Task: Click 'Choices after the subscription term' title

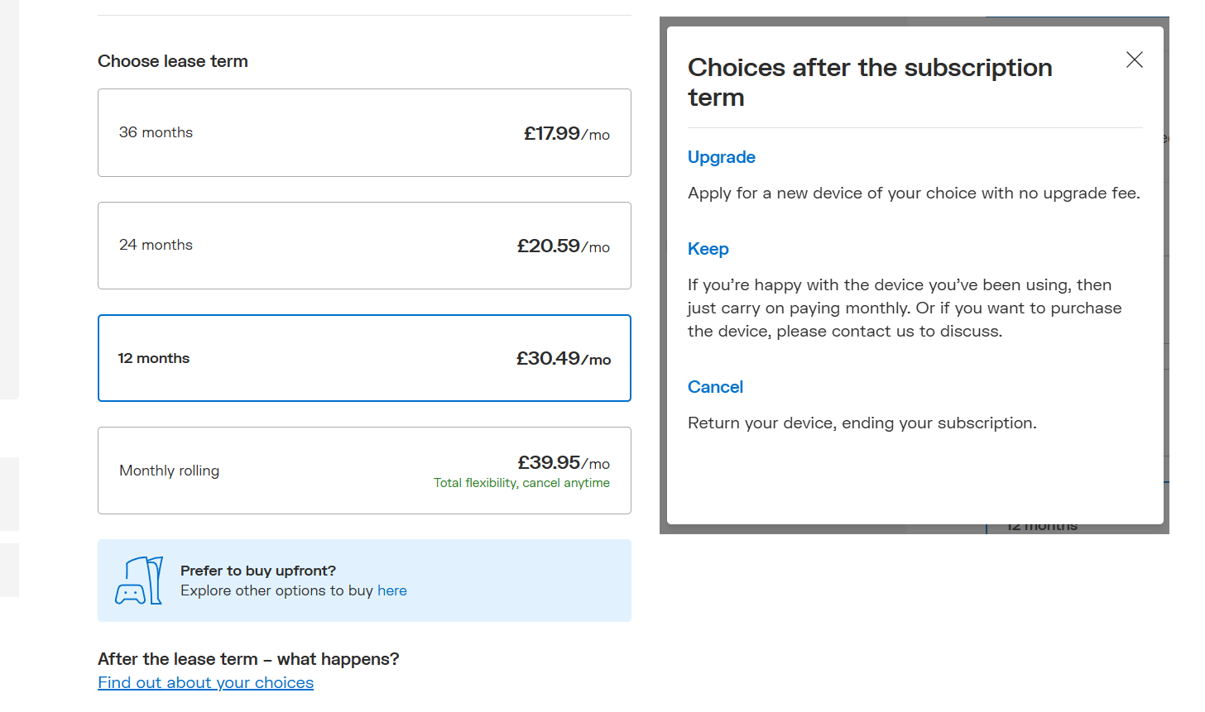Action: pos(869,82)
